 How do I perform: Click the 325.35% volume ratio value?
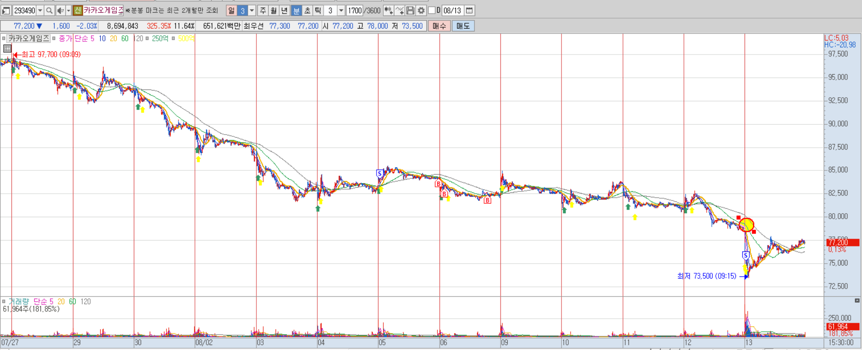159,26
